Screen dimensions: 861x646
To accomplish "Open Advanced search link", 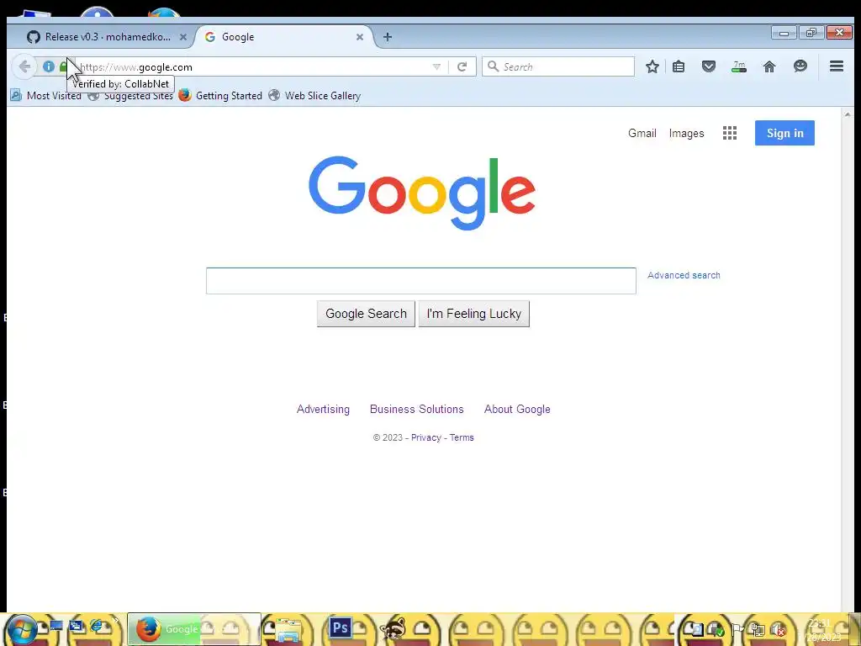I will pos(684,275).
